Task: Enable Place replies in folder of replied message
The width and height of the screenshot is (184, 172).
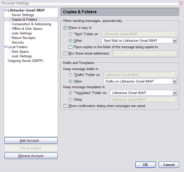Action: 70,47
